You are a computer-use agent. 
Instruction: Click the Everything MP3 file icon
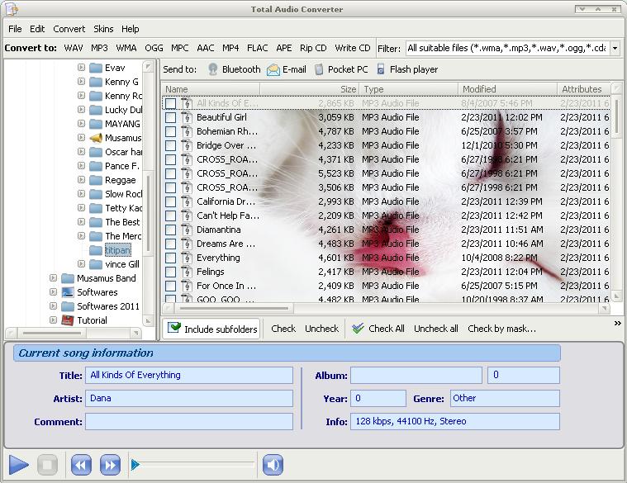tap(186, 258)
